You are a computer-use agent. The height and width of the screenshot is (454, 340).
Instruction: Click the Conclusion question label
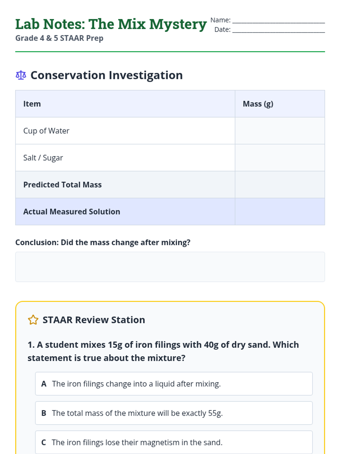(103, 242)
